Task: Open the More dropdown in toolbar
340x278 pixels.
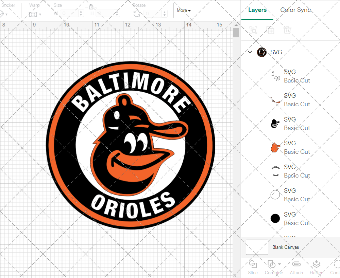Action: (184, 11)
